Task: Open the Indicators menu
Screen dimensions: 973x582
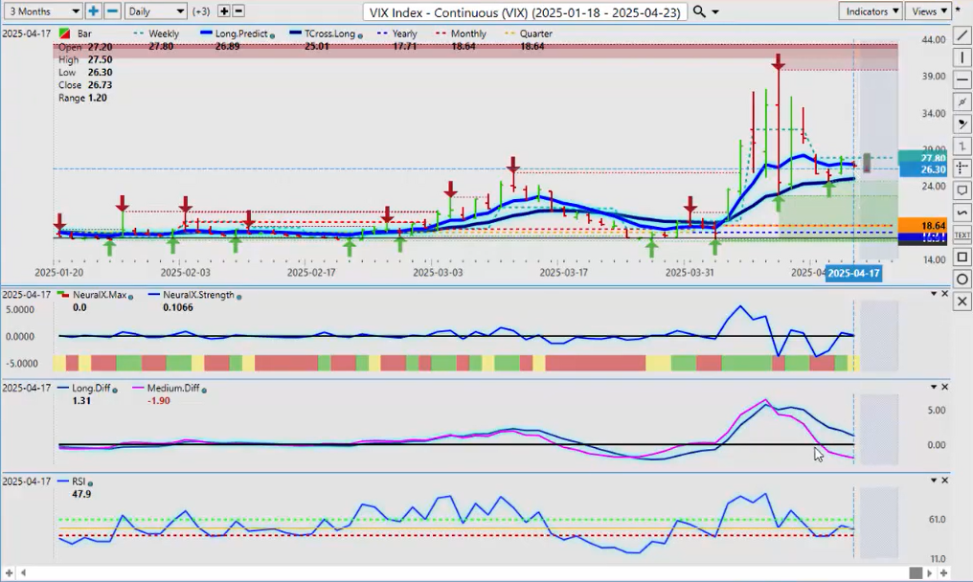Action: [870, 11]
